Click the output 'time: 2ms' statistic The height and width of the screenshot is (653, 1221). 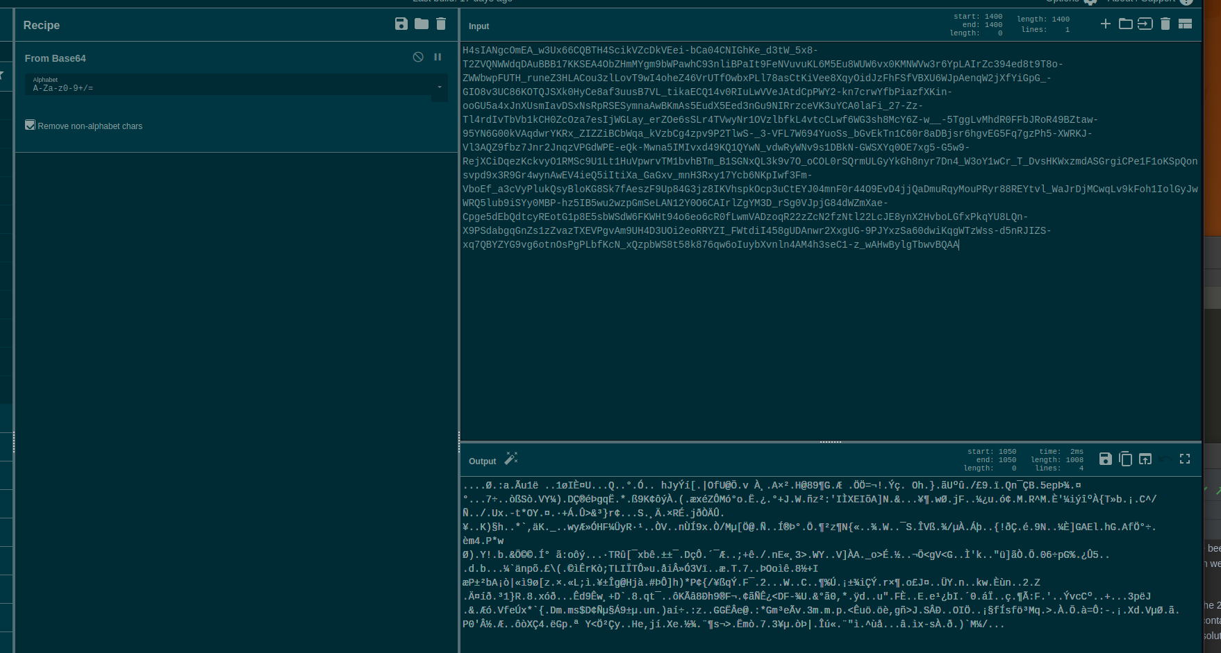1061,452
